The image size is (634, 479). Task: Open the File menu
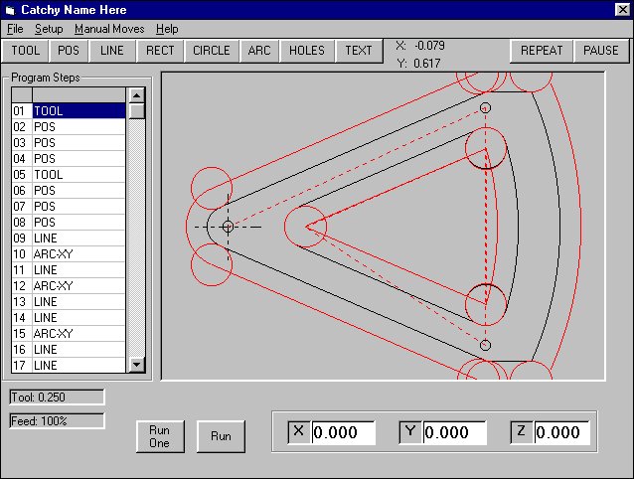[15, 29]
